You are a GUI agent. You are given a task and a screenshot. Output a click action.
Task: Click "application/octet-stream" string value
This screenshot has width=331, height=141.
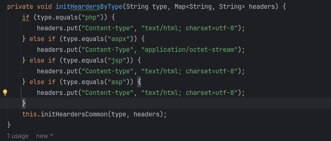pyautogui.click(x=190, y=50)
